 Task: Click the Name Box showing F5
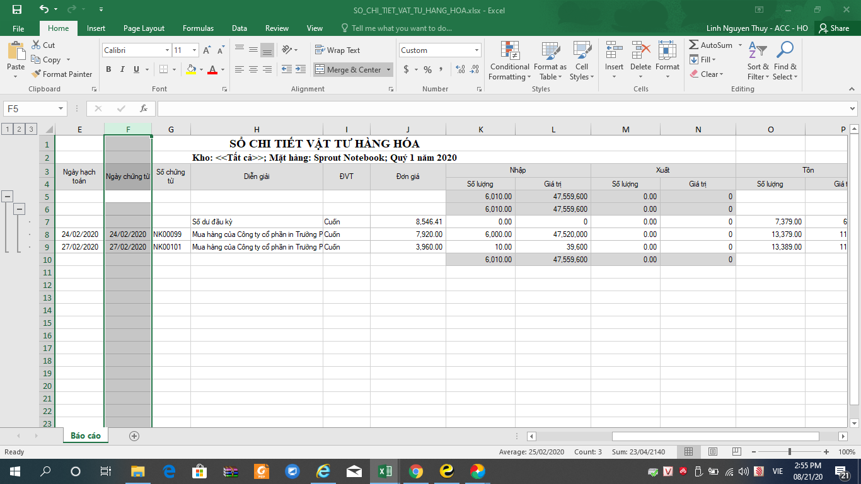click(x=29, y=108)
